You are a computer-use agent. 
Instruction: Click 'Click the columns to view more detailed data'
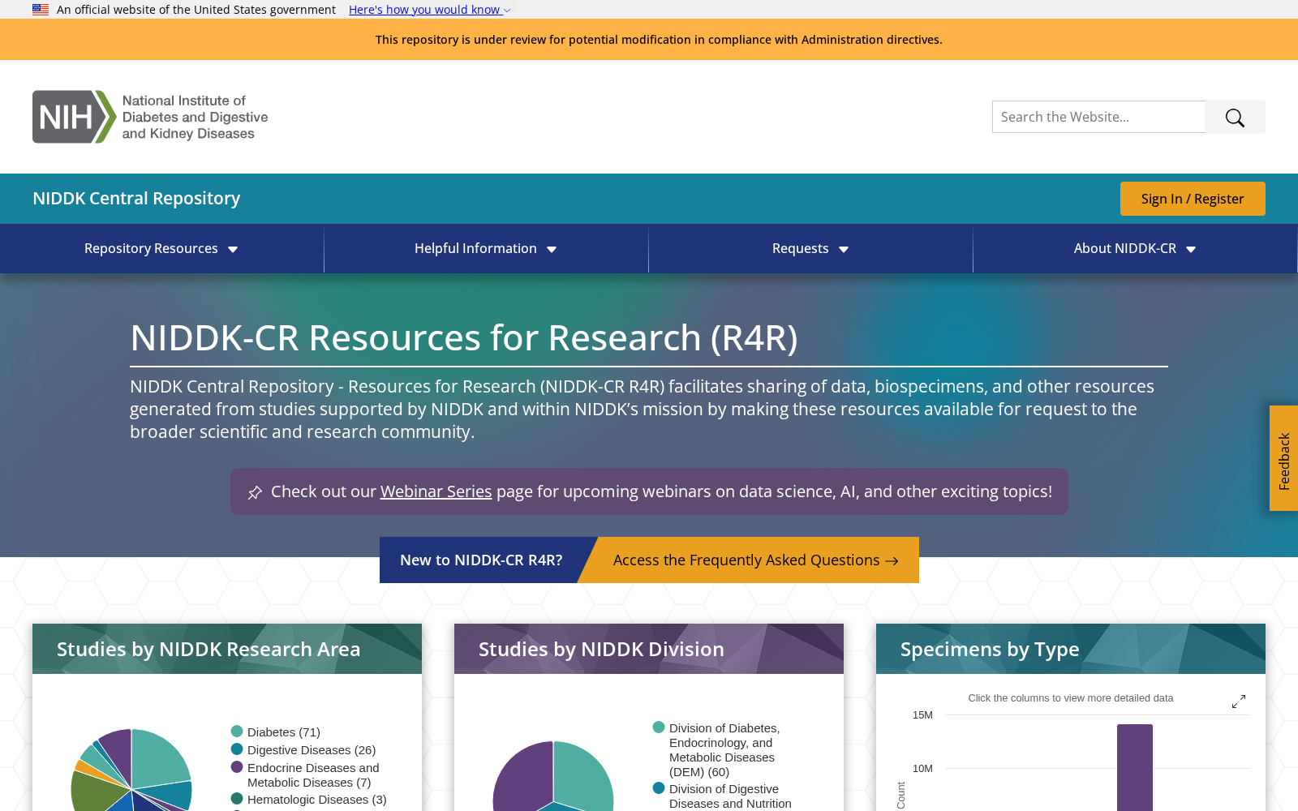click(1071, 698)
